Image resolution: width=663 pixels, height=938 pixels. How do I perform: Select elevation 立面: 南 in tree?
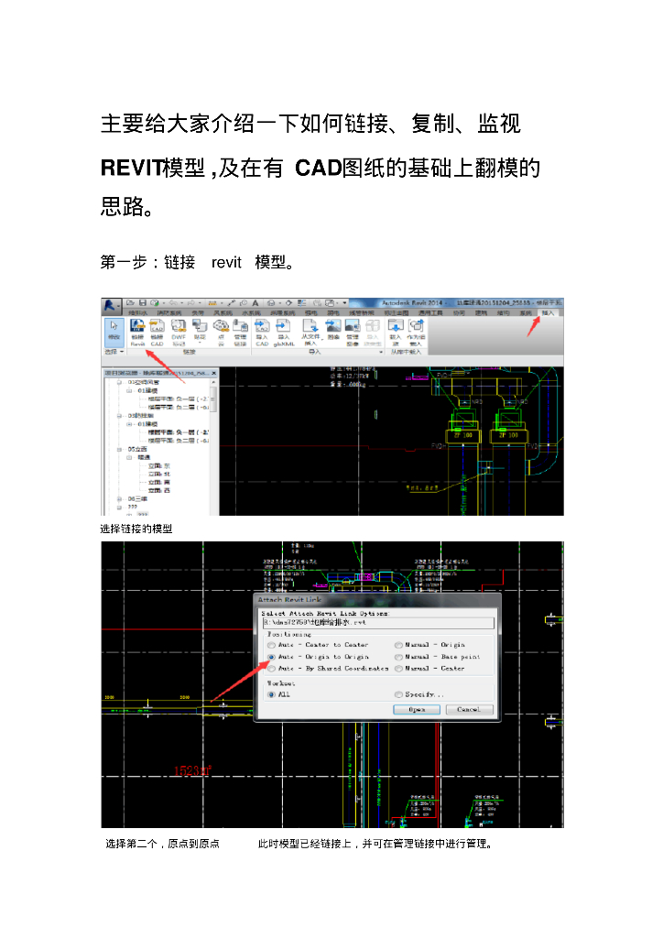pos(159,482)
